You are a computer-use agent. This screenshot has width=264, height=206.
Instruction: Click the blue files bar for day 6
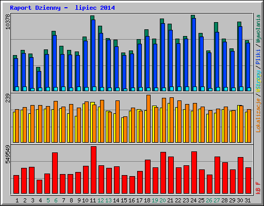[x=55, y=63]
